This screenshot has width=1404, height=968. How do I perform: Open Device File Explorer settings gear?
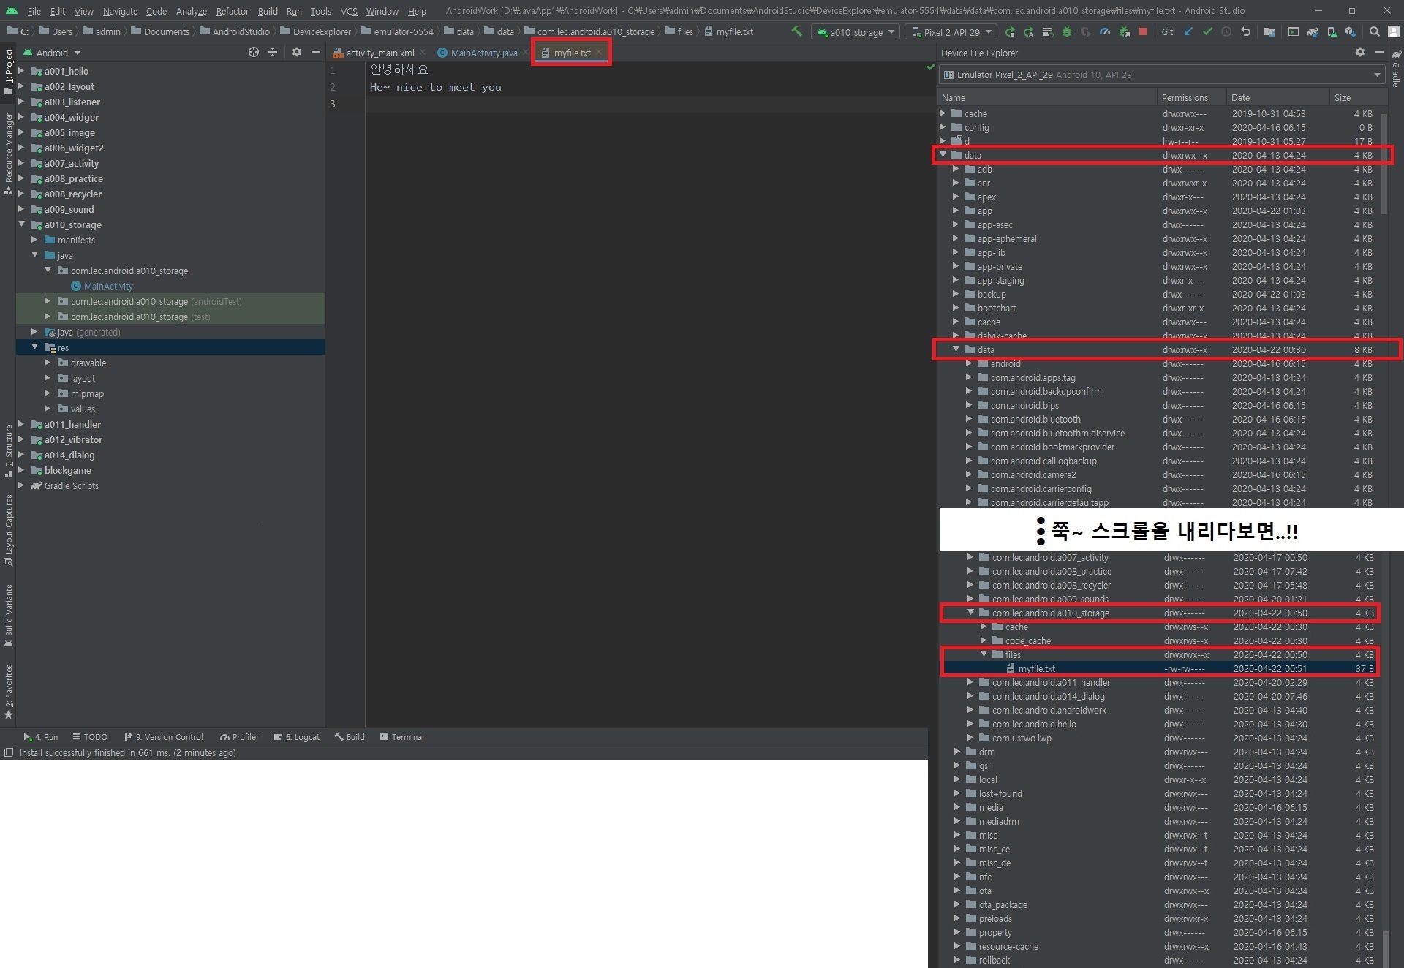[1359, 53]
